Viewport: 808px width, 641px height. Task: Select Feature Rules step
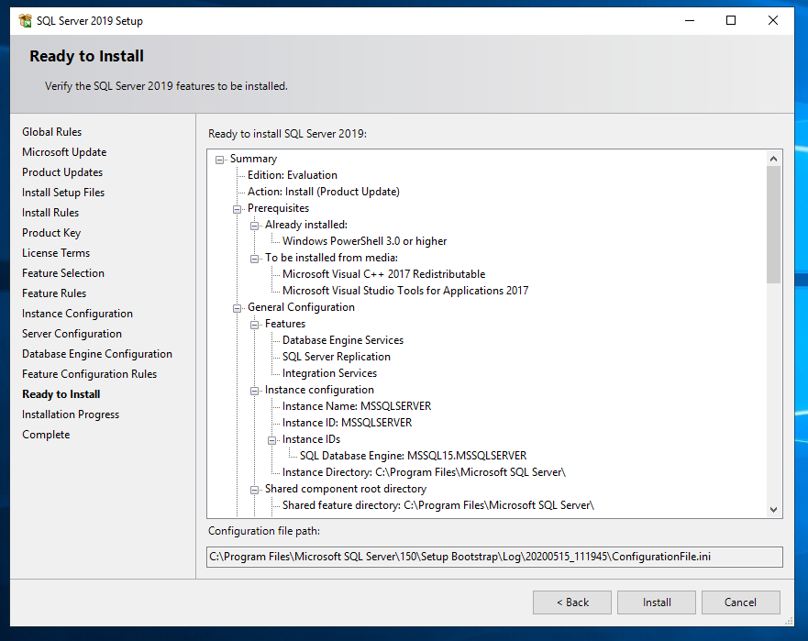tap(54, 293)
